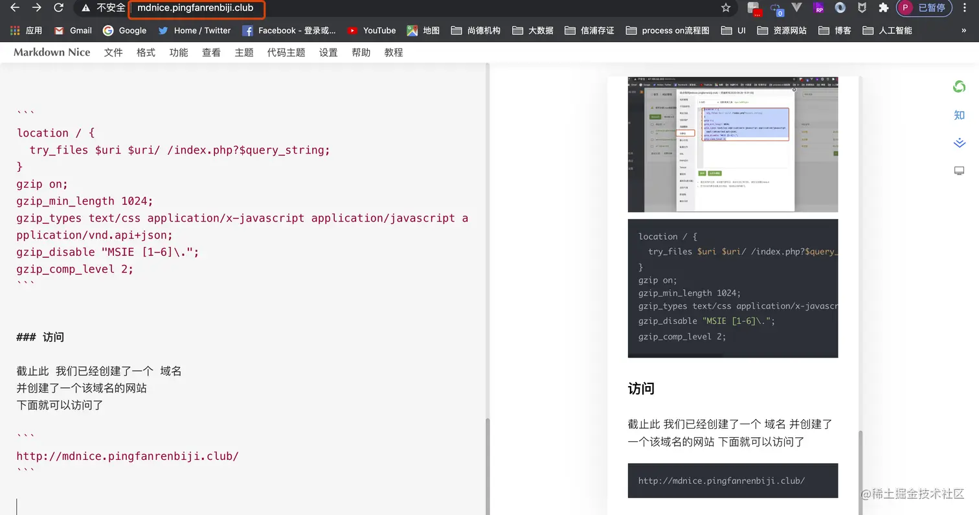Screen dimensions: 979x515
Task: Open the 教程 menu
Action: [394, 52]
